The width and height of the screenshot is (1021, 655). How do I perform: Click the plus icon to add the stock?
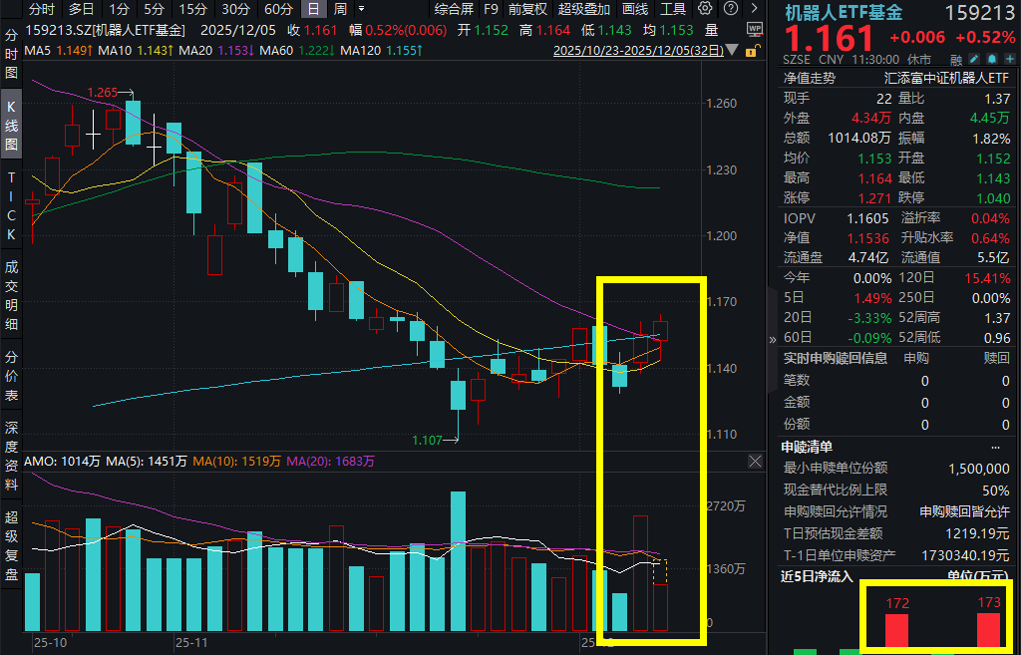(x=1010, y=59)
